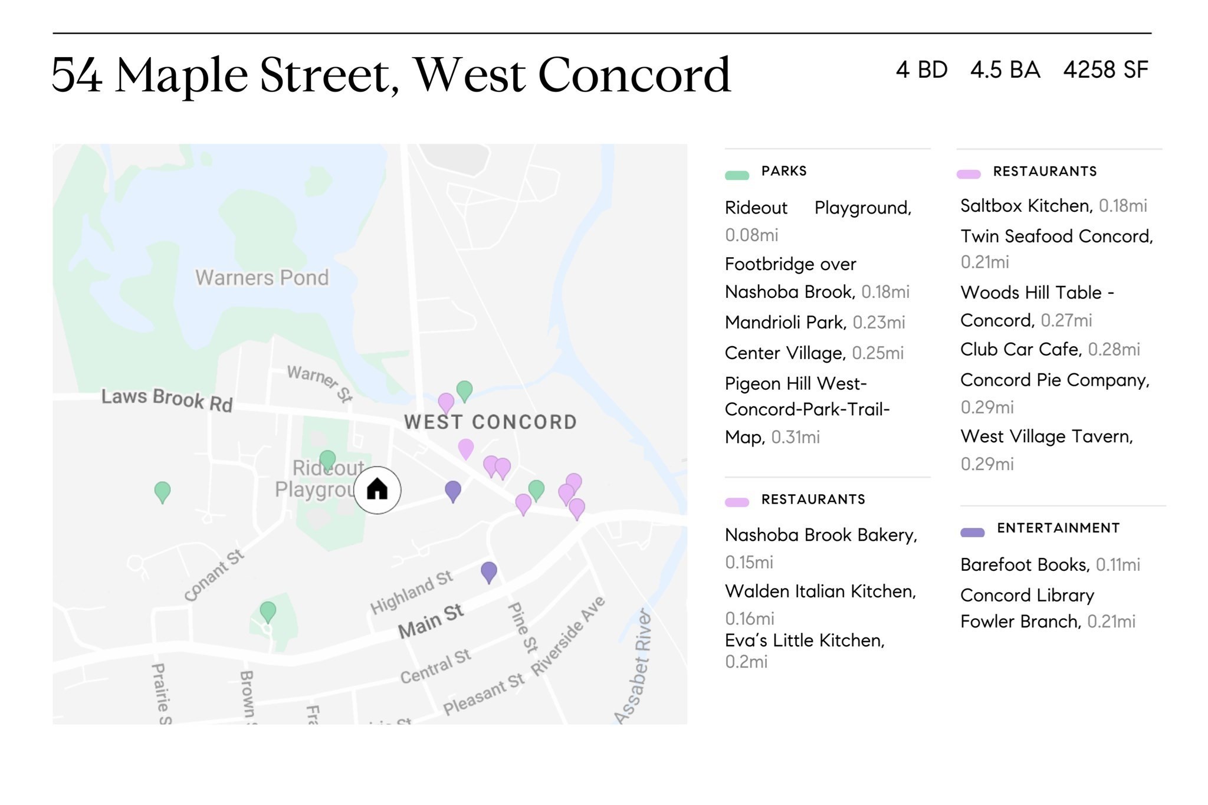1208x805 pixels.
Task: Select the far-left green park pin
Action: coord(162,491)
